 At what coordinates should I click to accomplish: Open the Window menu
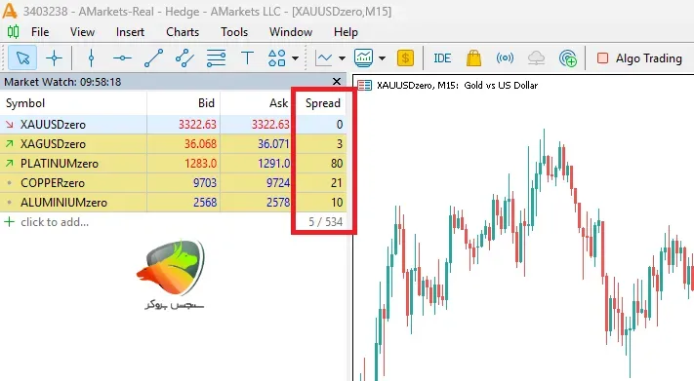tap(291, 32)
